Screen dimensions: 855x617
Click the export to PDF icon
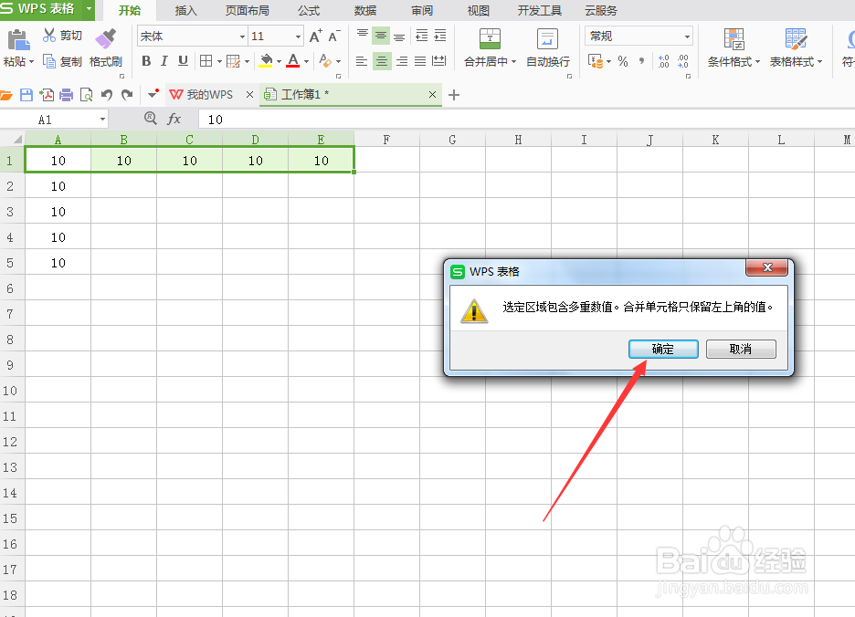click(47, 94)
